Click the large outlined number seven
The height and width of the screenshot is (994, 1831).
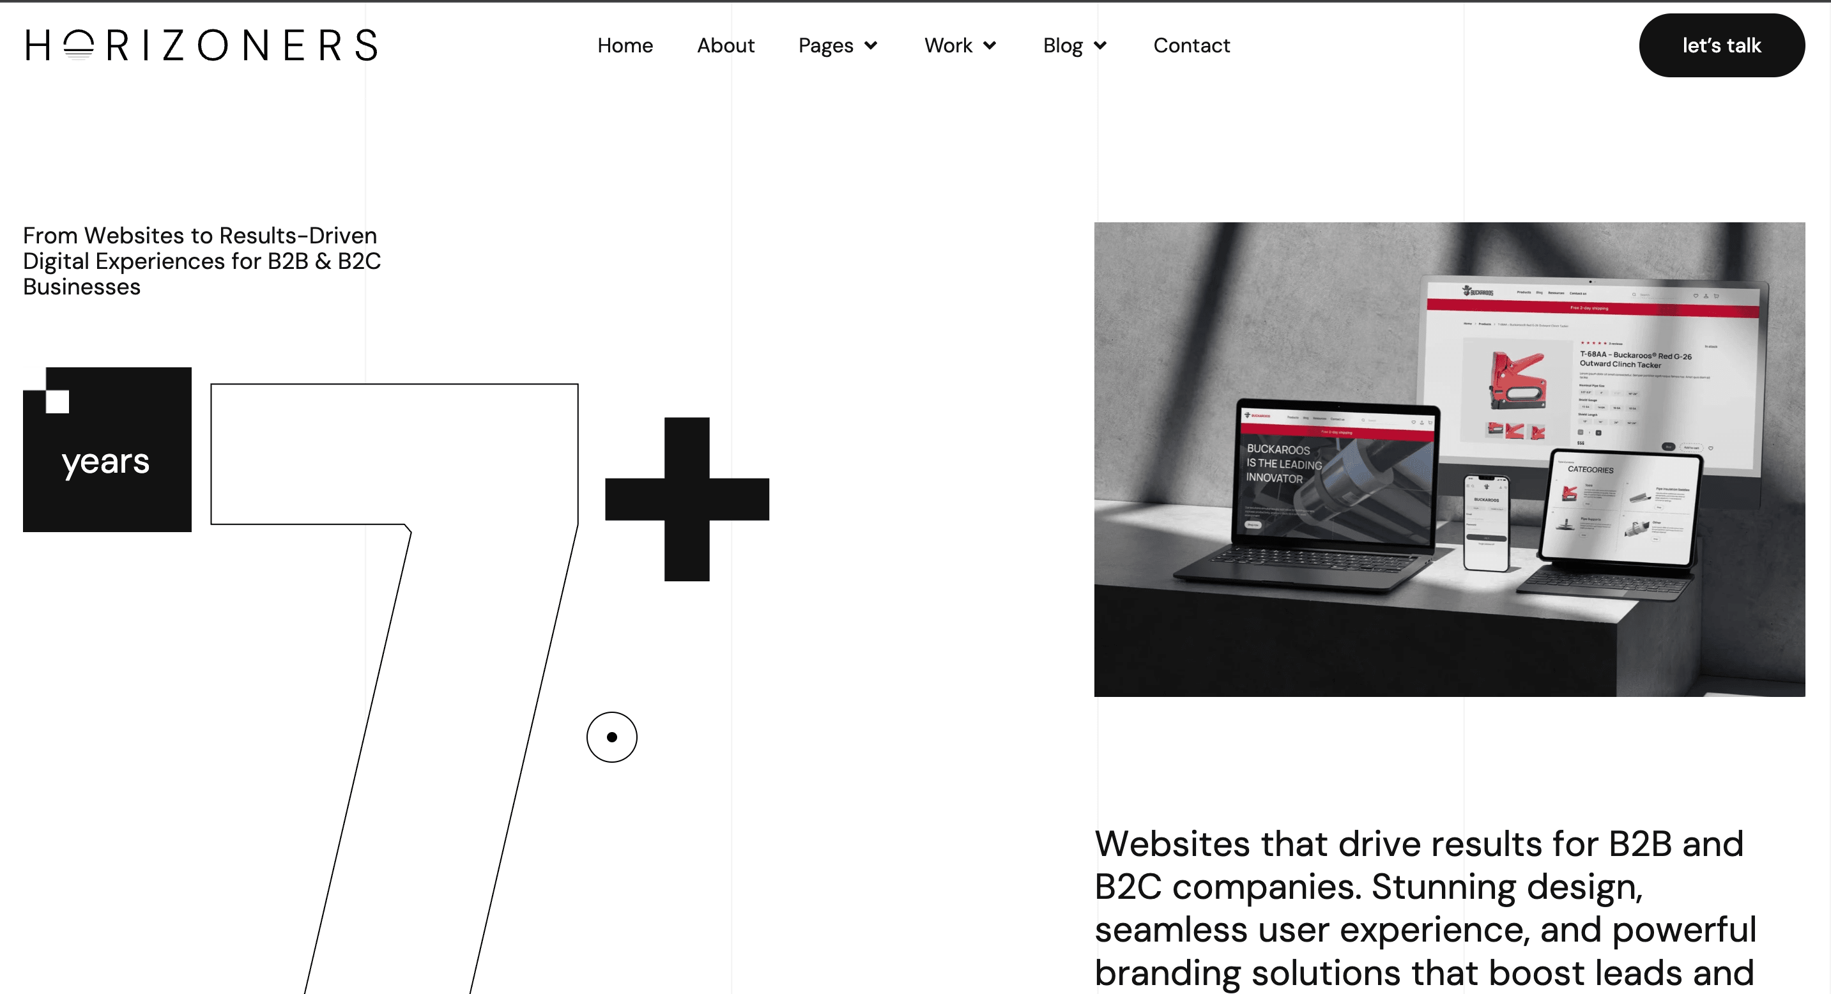click(394, 688)
